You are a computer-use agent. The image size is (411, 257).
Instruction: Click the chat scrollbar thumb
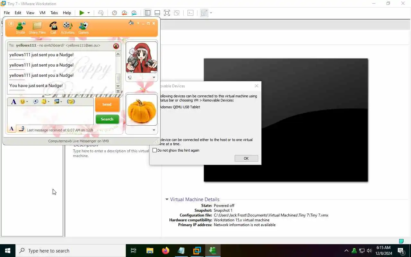click(x=118, y=78)
